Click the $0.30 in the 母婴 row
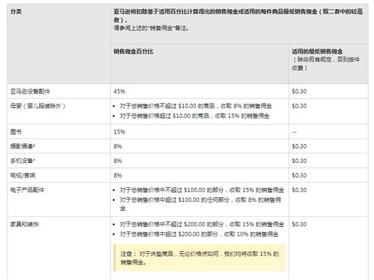Screen dimensions: 374x280 pyautogui.click(x=299, y=106)
